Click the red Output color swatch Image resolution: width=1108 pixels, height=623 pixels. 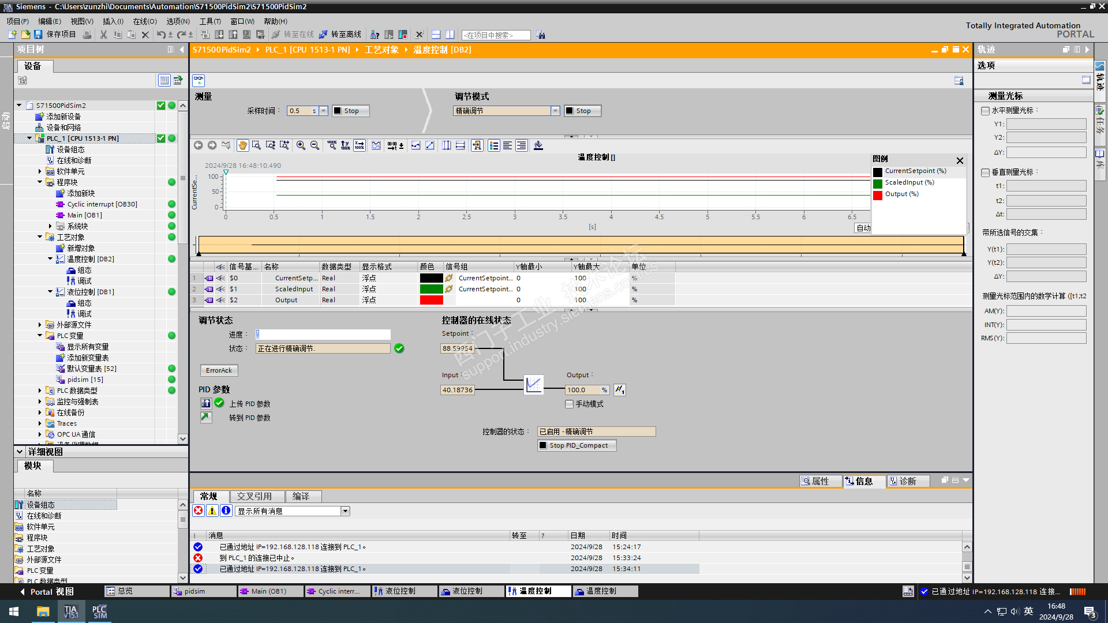(x=431, y=300)
